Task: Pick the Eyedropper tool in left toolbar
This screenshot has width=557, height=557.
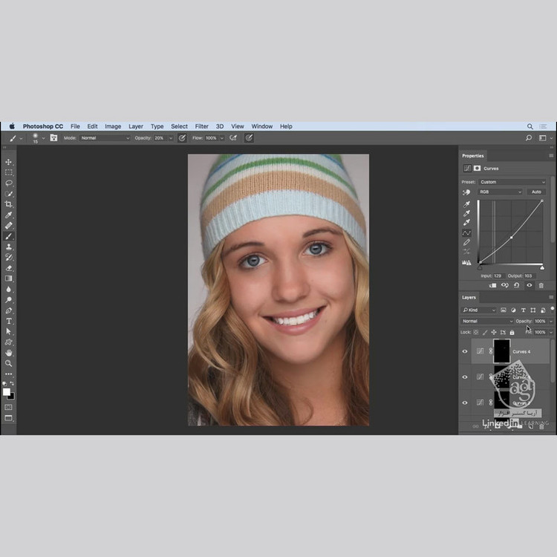Action: point(9,215)
